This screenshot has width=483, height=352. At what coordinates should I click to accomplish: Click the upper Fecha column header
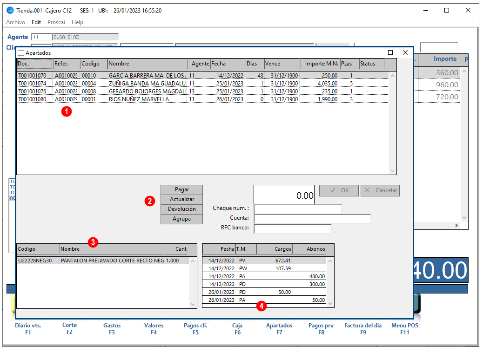(228, 64)
